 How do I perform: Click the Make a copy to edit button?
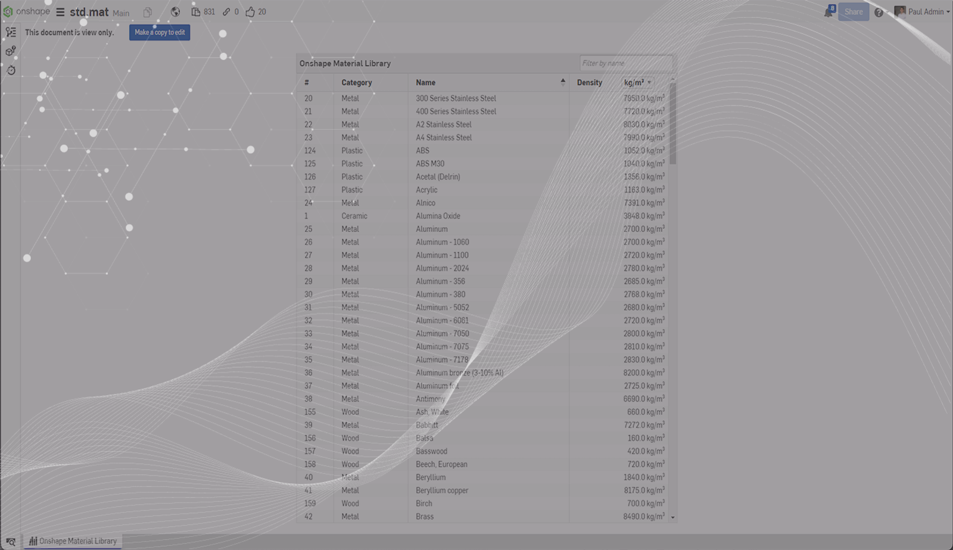tap(160, 33)
